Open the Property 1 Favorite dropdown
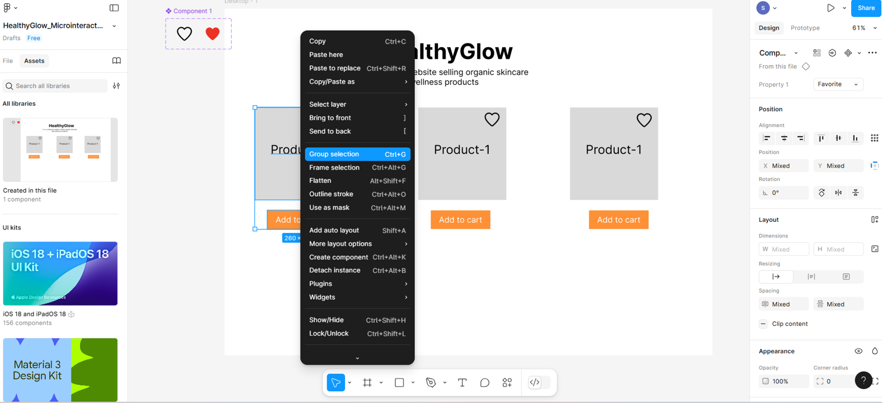This screenshot has width=882, height=403. (838, 84)
